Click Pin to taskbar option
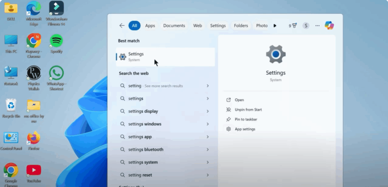The height and width of the screenshot is (187, 388). point(246,119)
